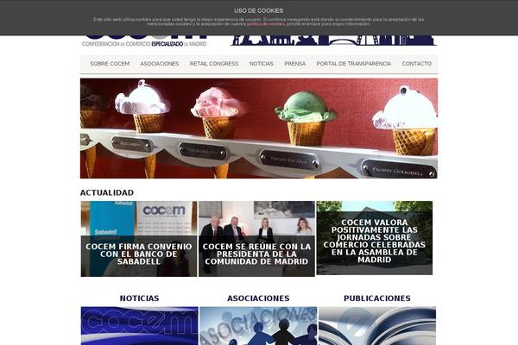Click the Noticias section heading
This screenshot has height=345, width=518.
click(139, 298)
